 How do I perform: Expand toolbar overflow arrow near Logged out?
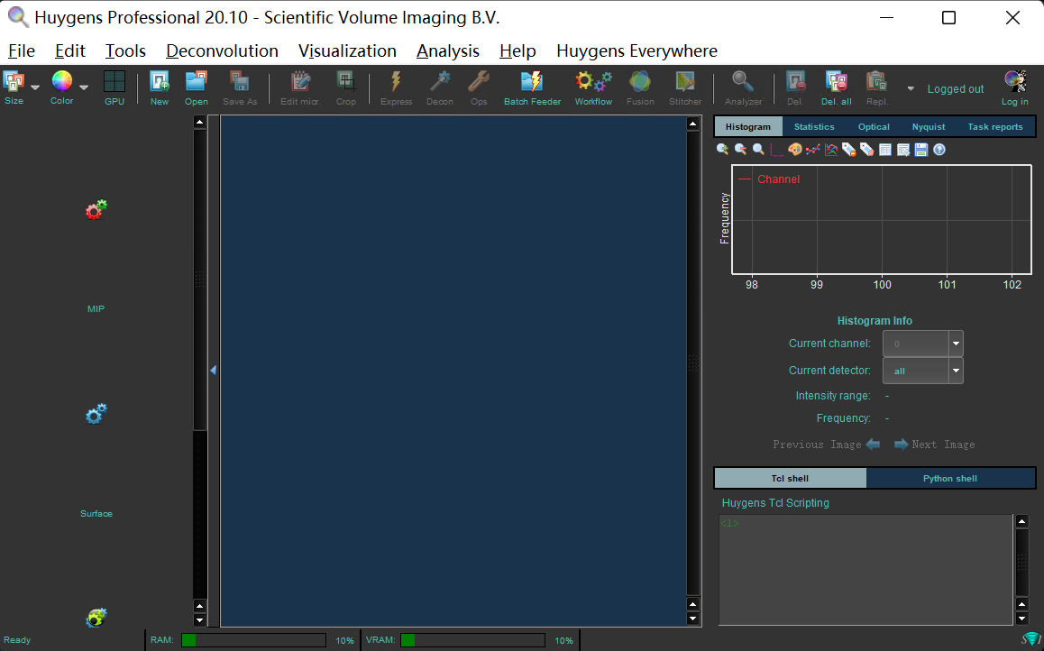coord(911,88)
